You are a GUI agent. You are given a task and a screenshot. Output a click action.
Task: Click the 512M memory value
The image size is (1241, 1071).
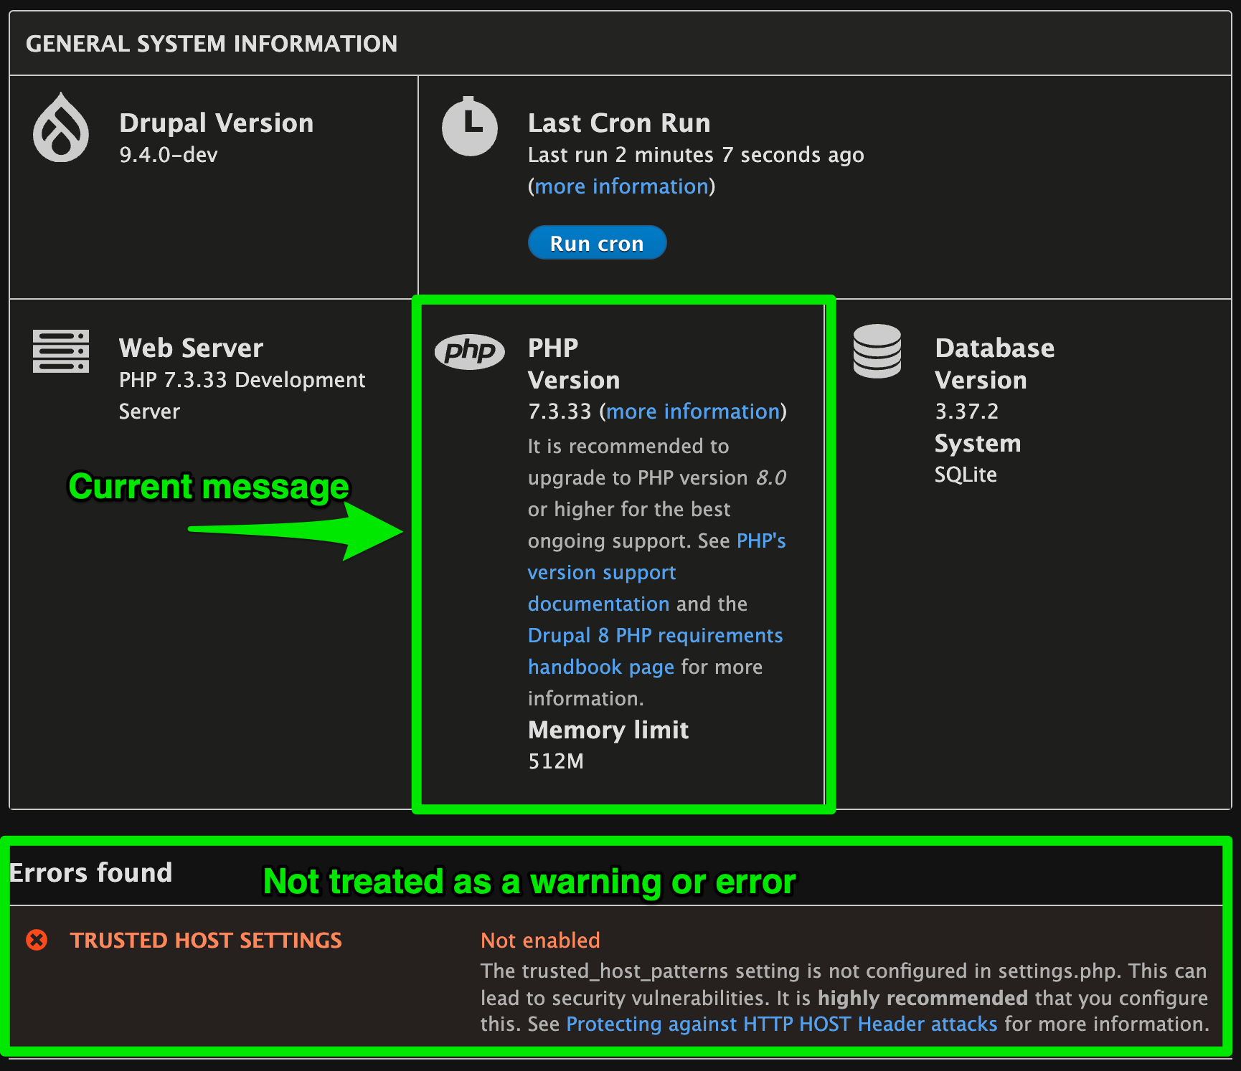pyautogui.click(x=556, y=761)
